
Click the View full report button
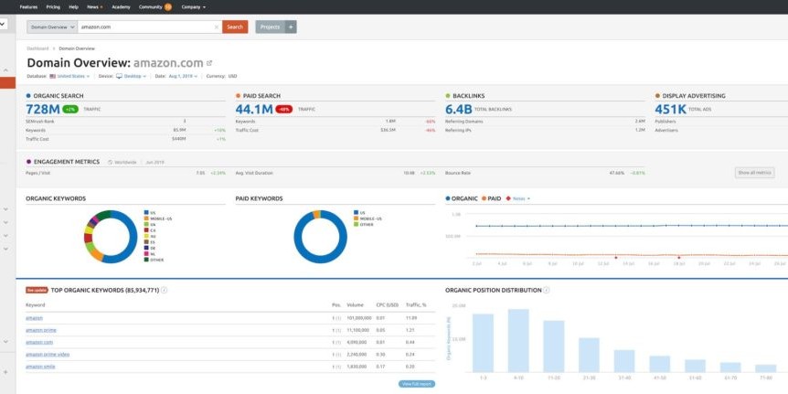point(417,384)
